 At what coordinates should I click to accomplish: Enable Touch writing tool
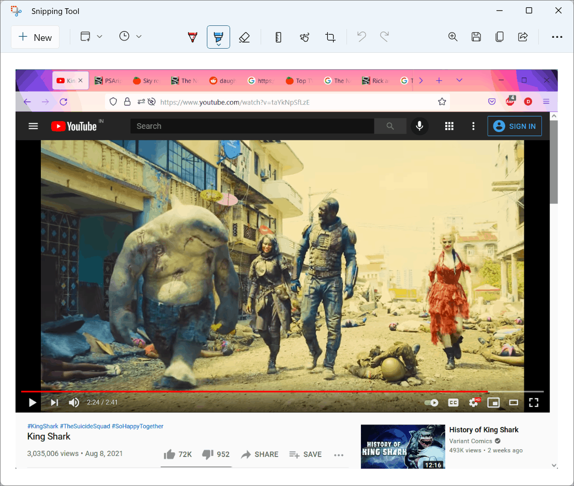click(x=304, y=37)
